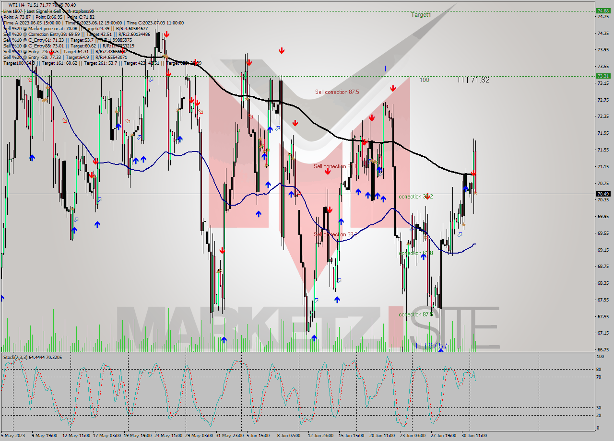Image resolution: width=614 pixels, height=441 pixels.
Task: Click the Stochastic 20 level axis value
Action: pos(600,416)
